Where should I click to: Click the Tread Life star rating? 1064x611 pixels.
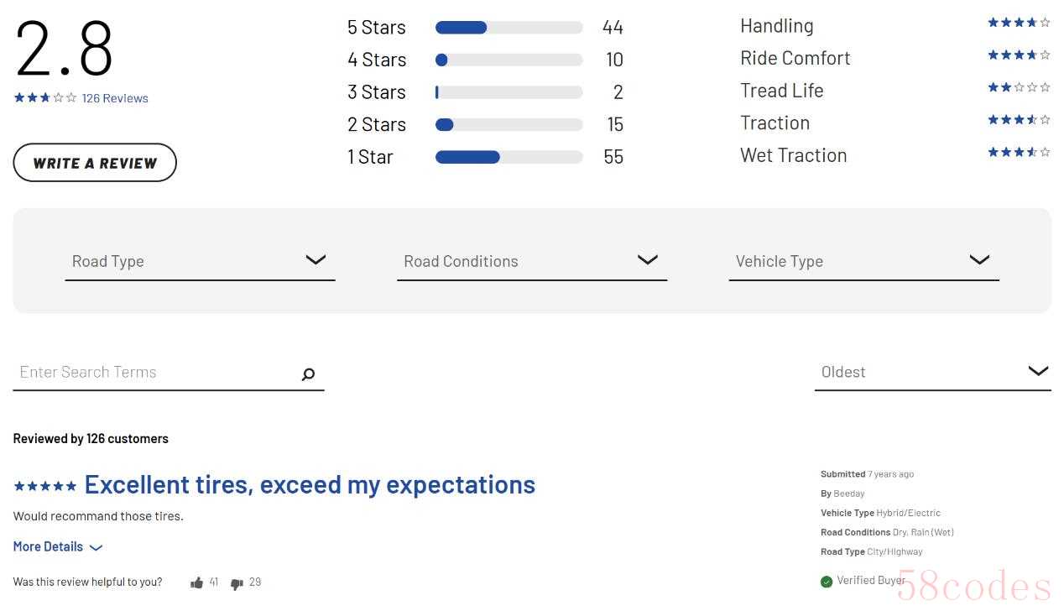coord(1019,87)
